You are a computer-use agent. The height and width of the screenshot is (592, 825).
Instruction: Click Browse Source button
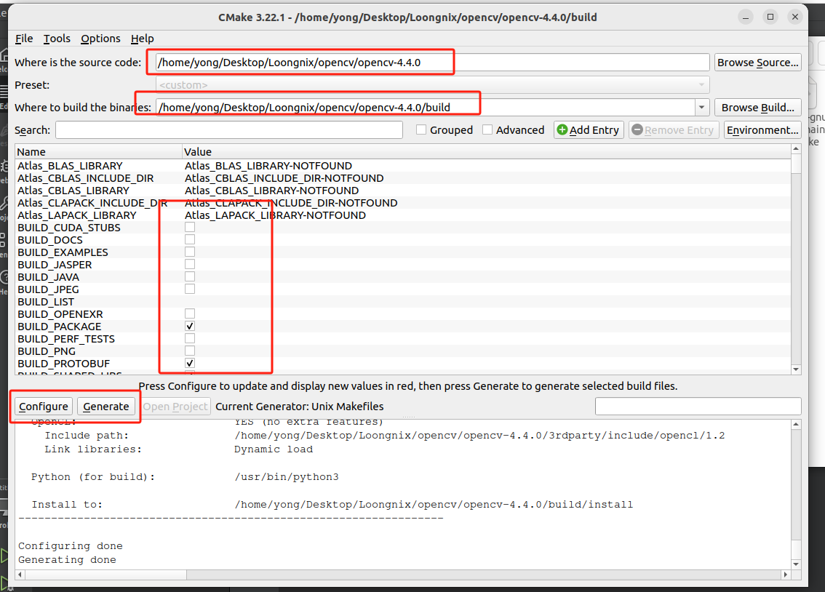pos(757,63)
